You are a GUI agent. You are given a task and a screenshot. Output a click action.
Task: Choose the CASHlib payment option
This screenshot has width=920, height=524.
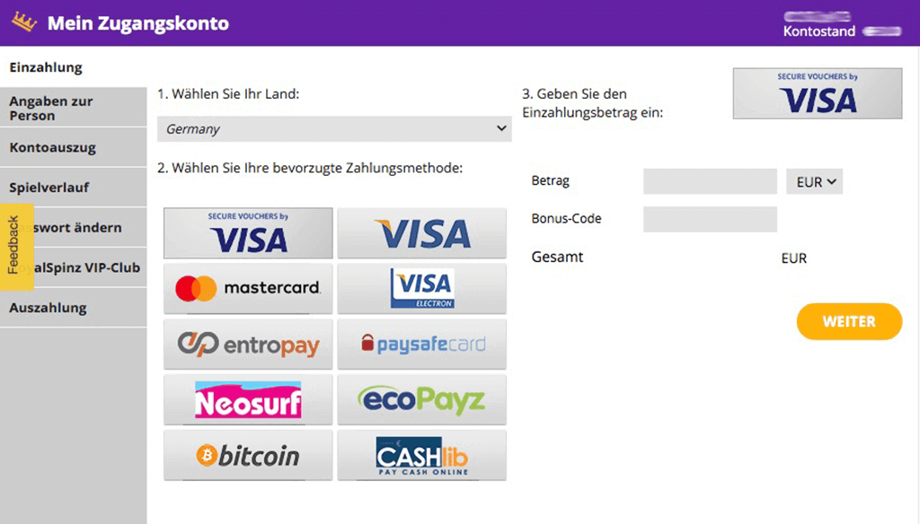(421, 456)
